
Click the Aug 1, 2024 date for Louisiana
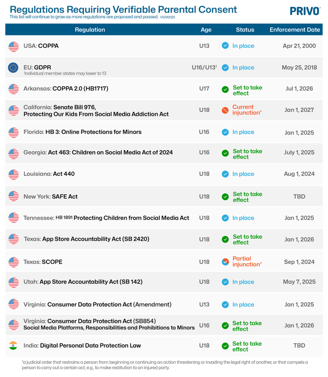coord(299,174)
